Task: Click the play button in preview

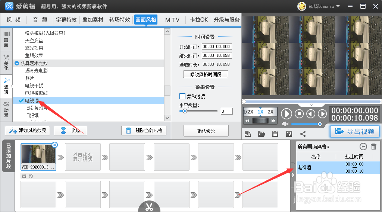Action: [x=286, y=114]
